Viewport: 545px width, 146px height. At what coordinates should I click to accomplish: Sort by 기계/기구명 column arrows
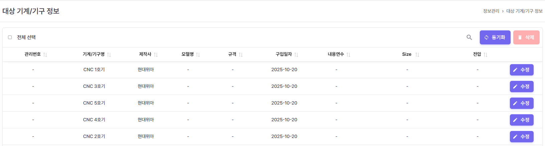coord(109,54)
